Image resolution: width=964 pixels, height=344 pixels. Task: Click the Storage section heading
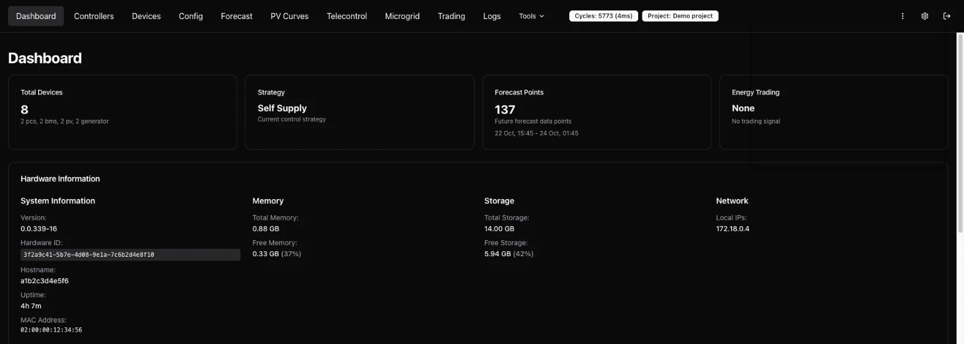pos(499,201)
